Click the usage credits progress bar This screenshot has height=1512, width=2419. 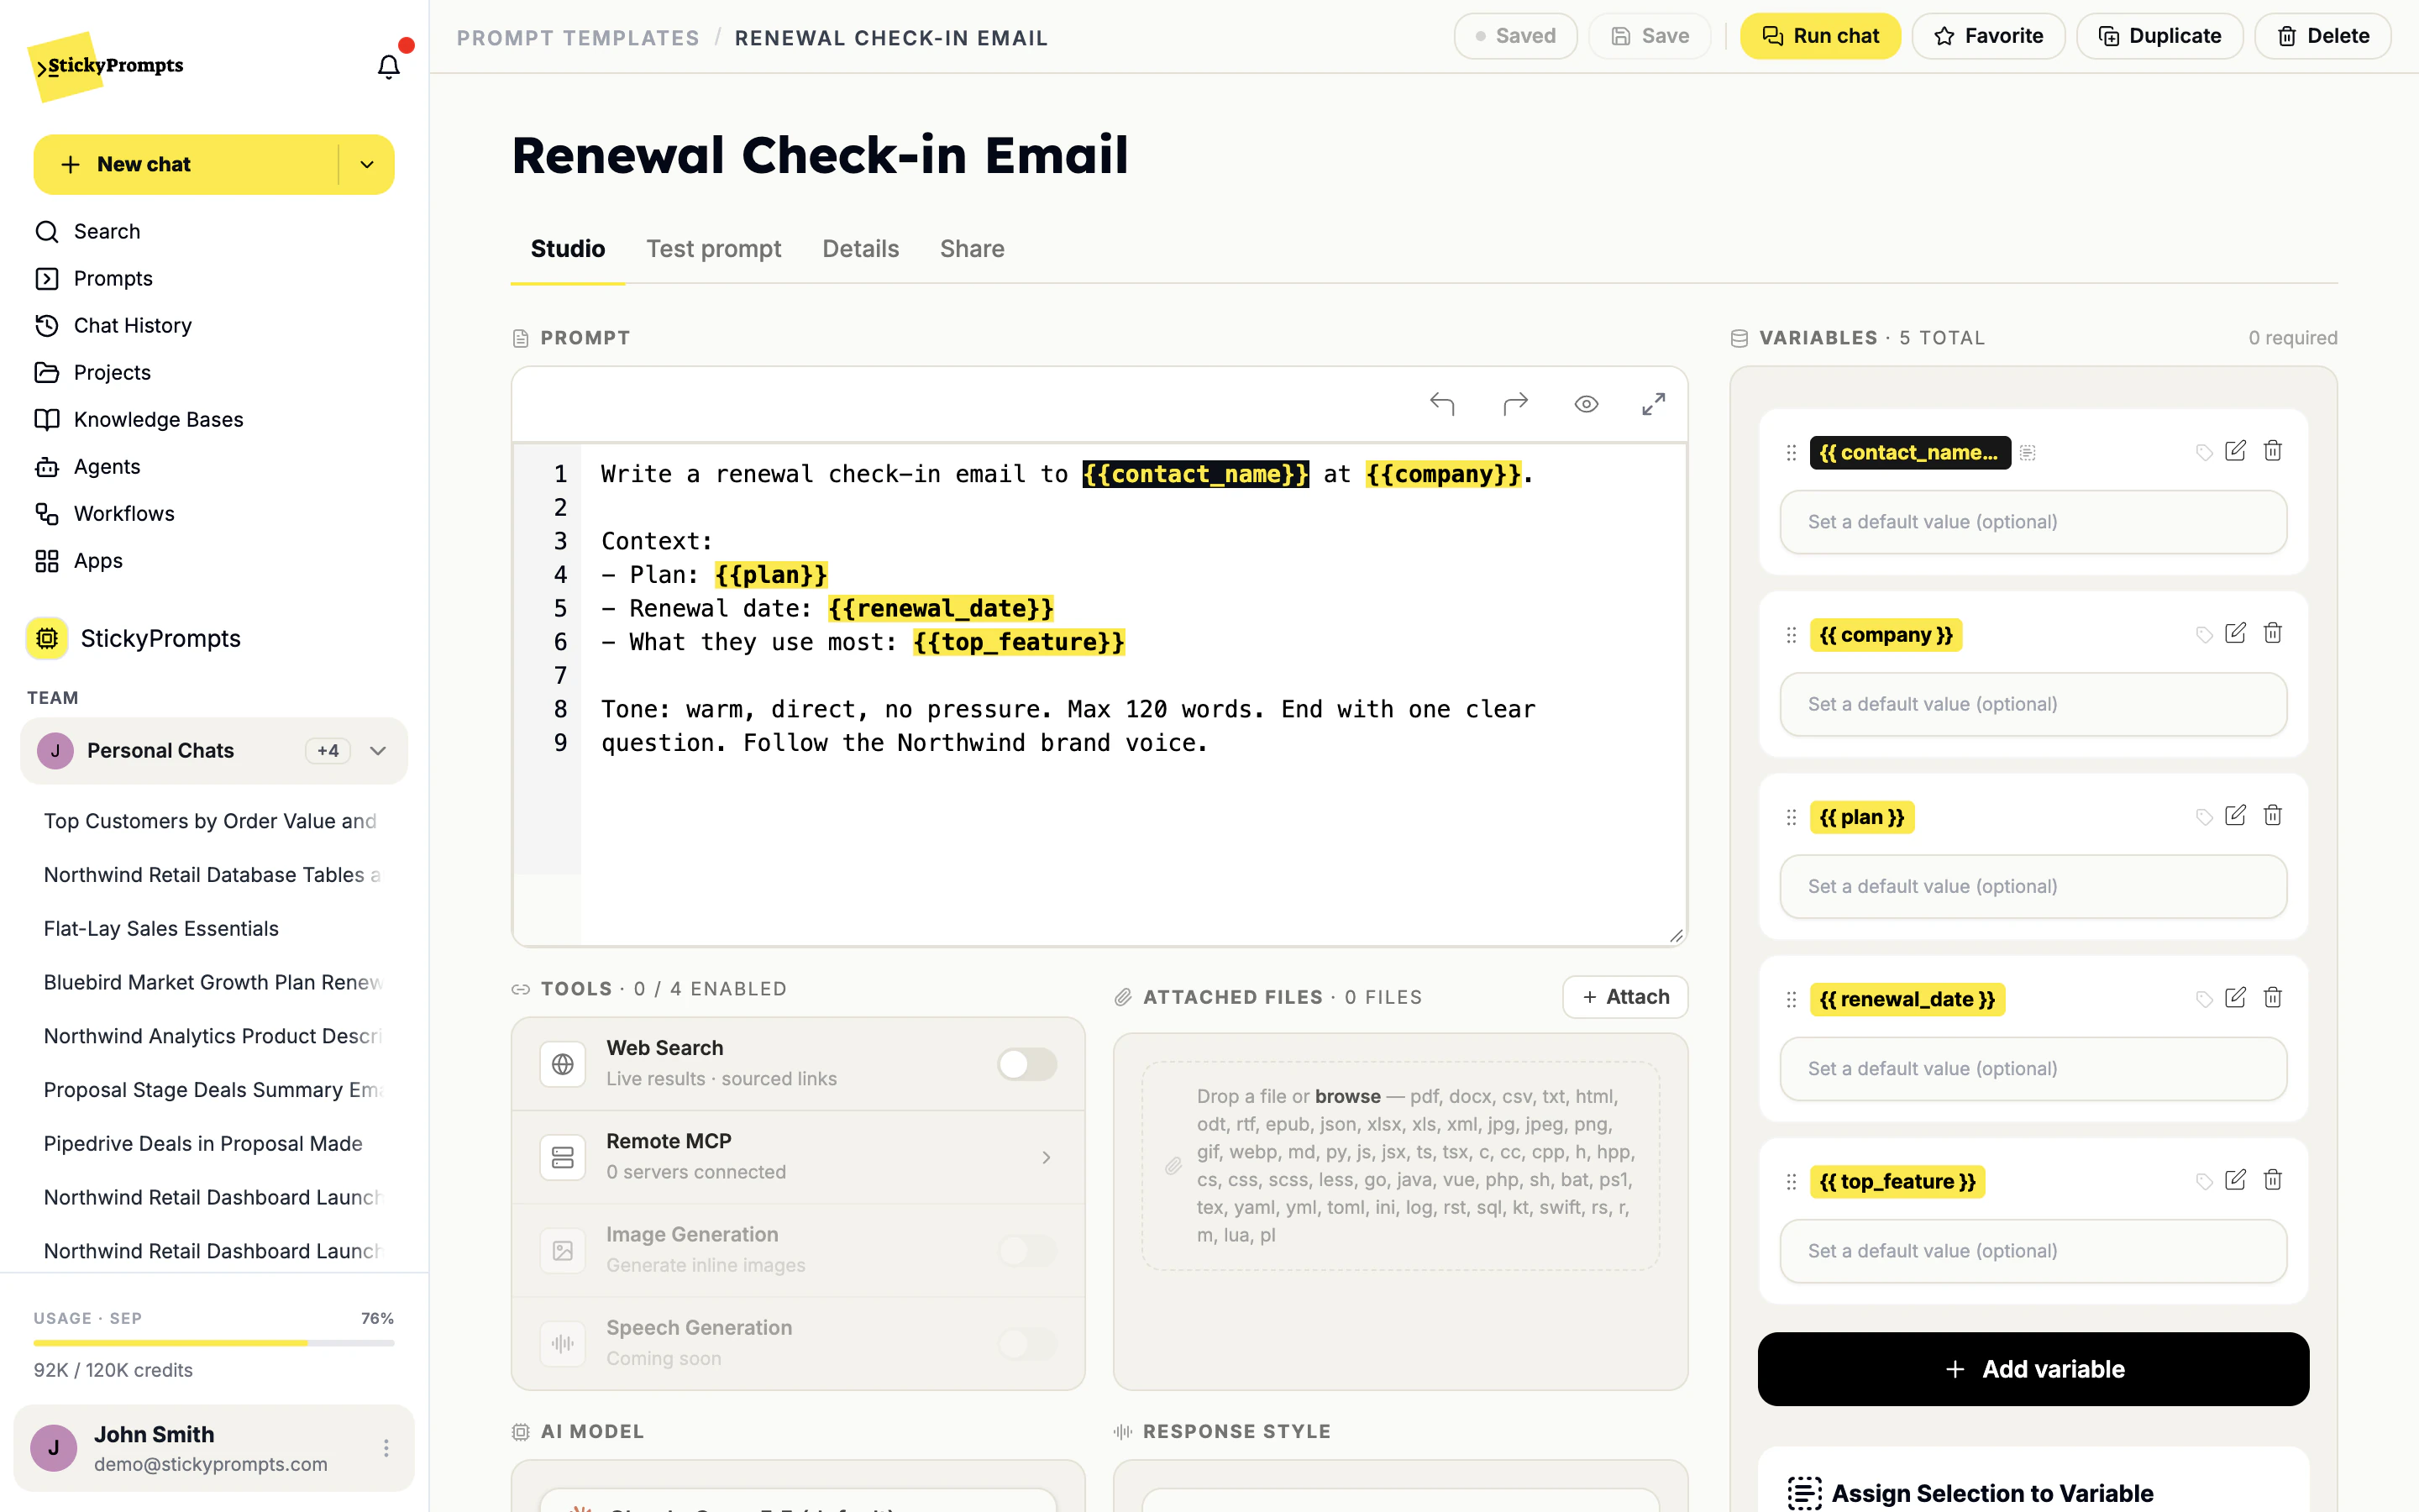[214, 1343]
